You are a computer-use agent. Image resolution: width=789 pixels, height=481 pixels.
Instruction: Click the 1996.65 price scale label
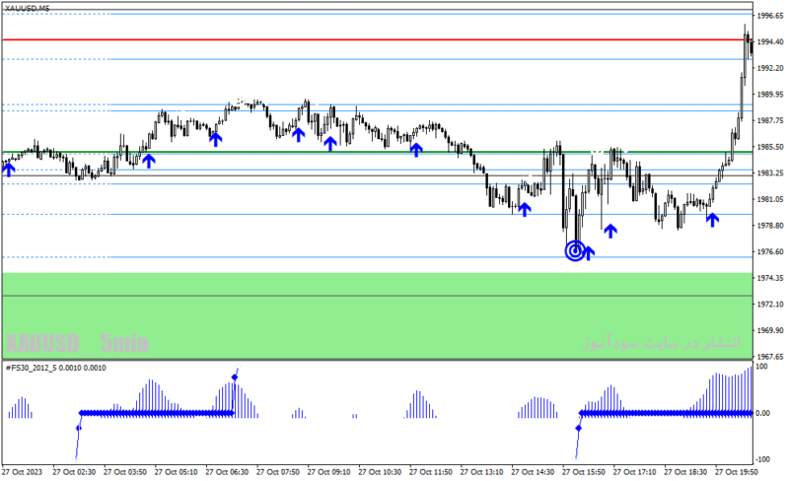point(770,16)
